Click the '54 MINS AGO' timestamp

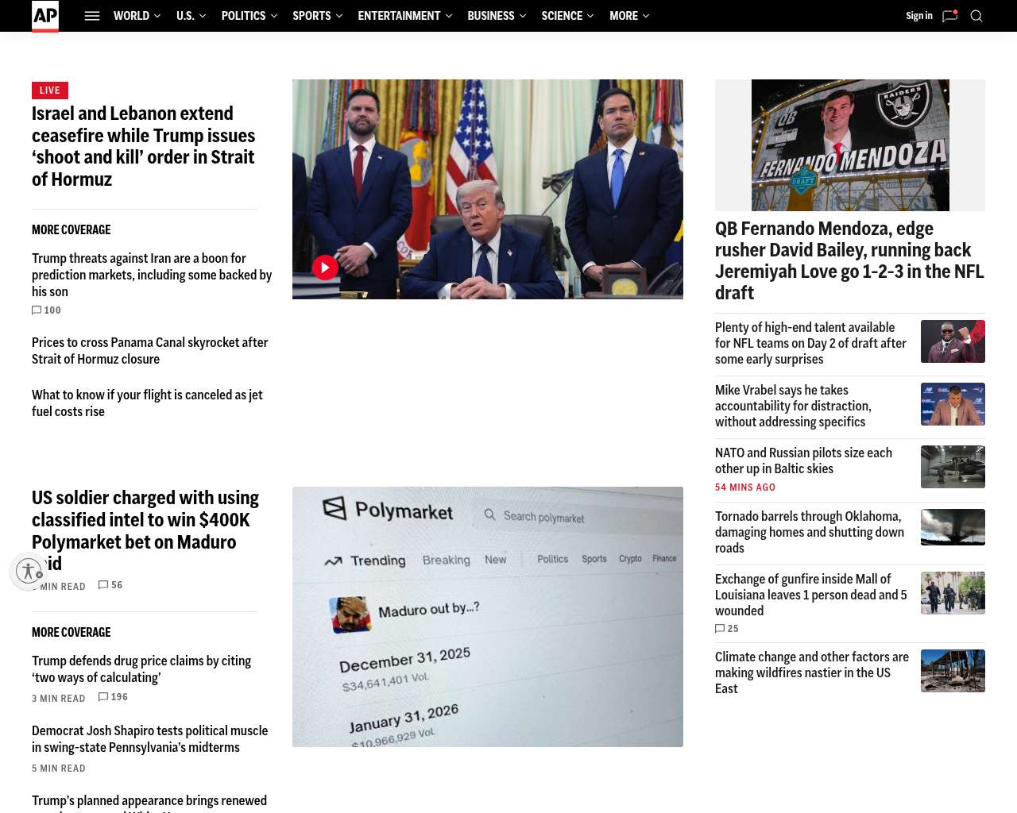pos(745,487)
